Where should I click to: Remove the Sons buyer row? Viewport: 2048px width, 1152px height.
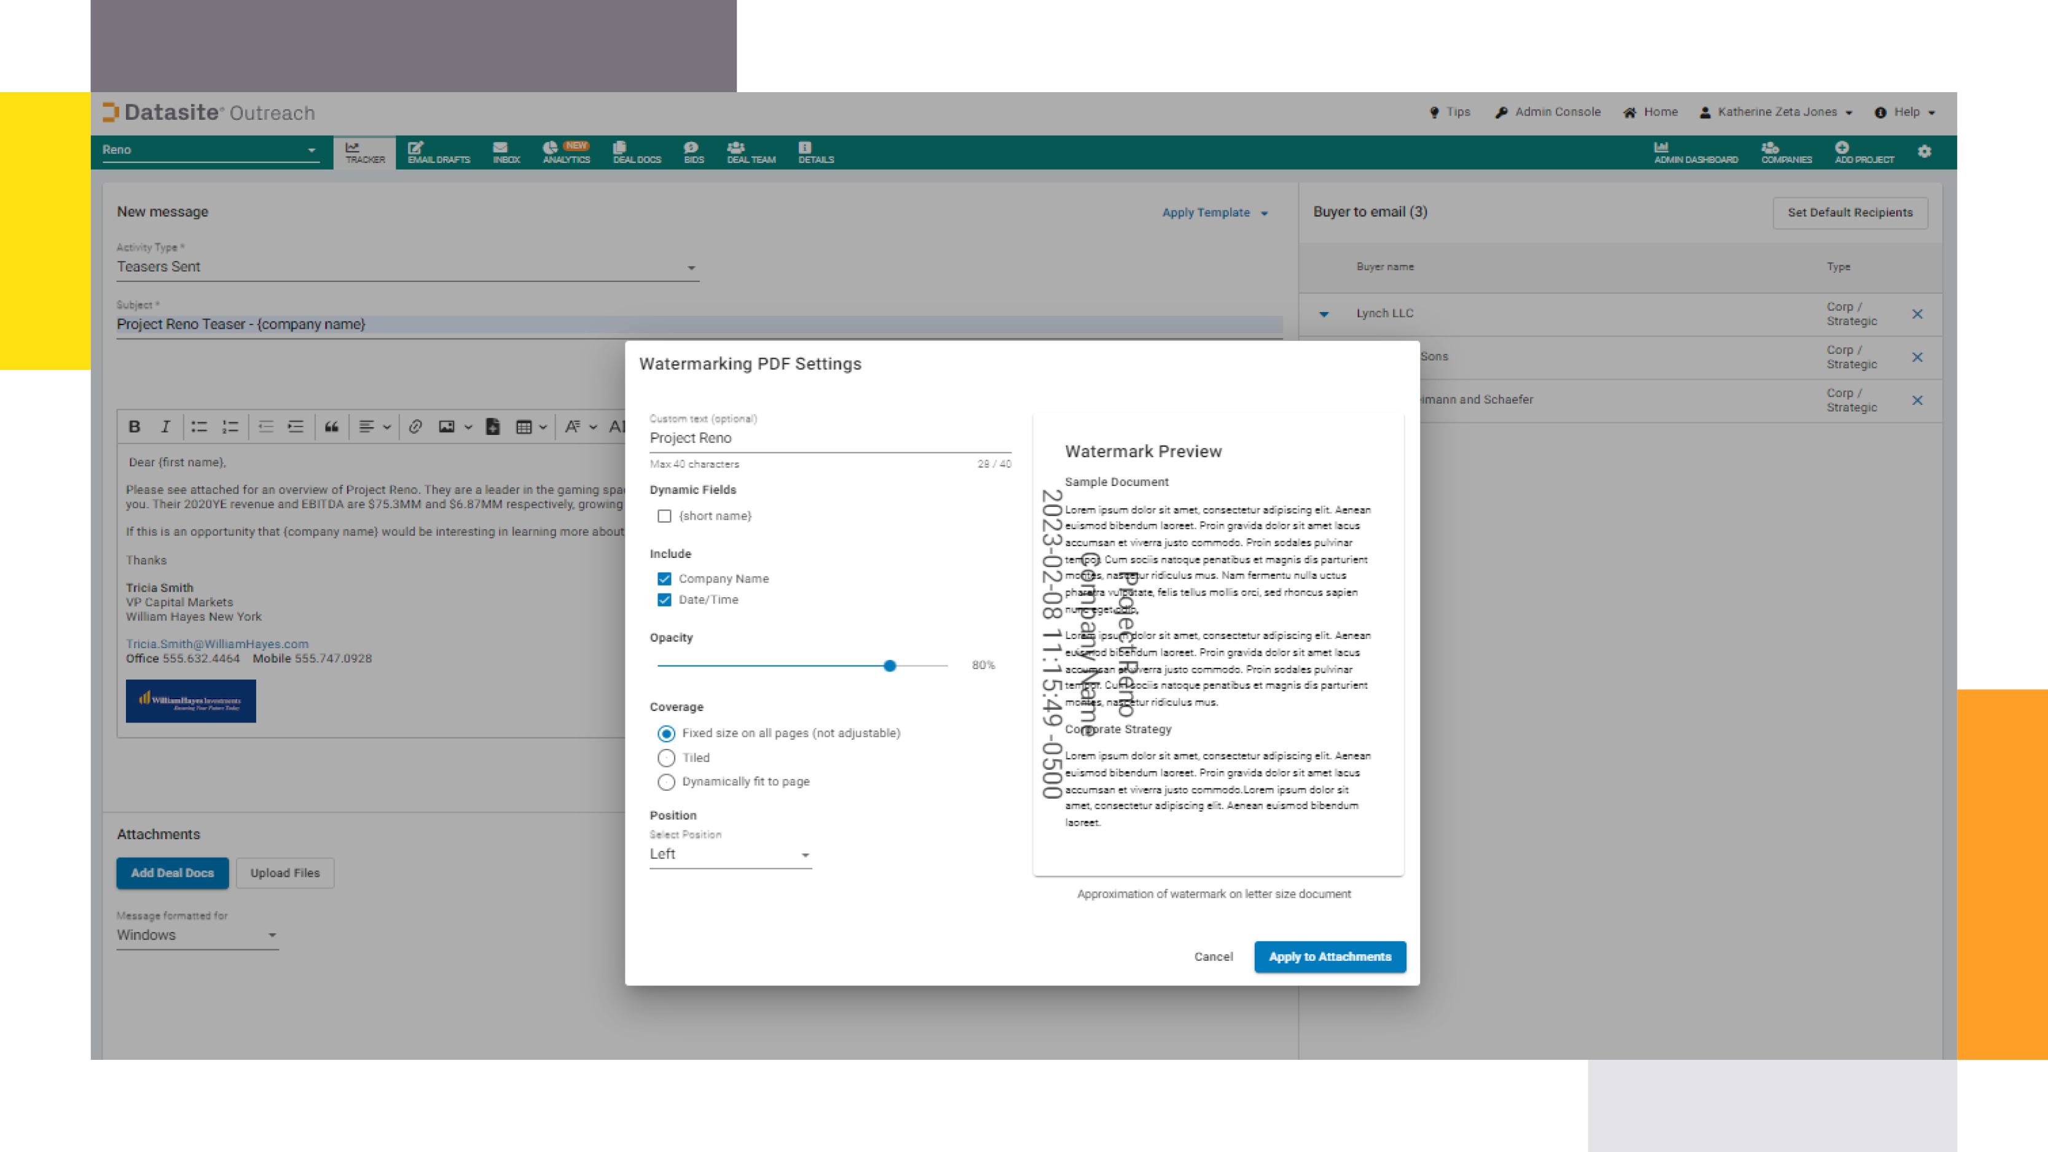point(1917,357)
